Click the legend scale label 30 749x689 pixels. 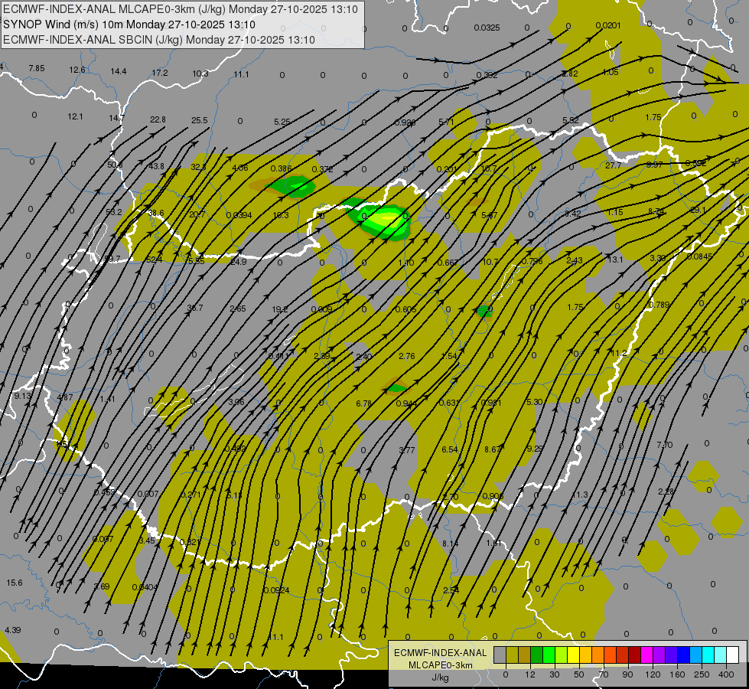[555, 674]
